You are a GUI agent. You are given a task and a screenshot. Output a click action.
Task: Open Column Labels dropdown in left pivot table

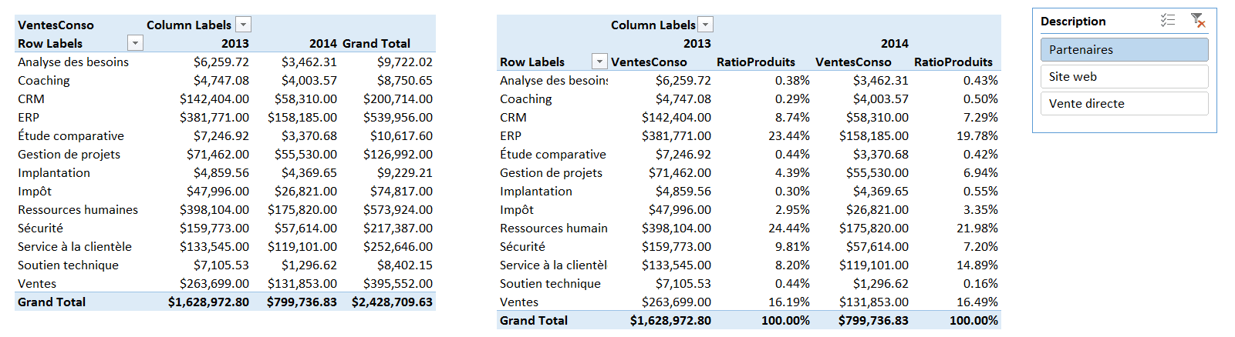pos(243,25)
